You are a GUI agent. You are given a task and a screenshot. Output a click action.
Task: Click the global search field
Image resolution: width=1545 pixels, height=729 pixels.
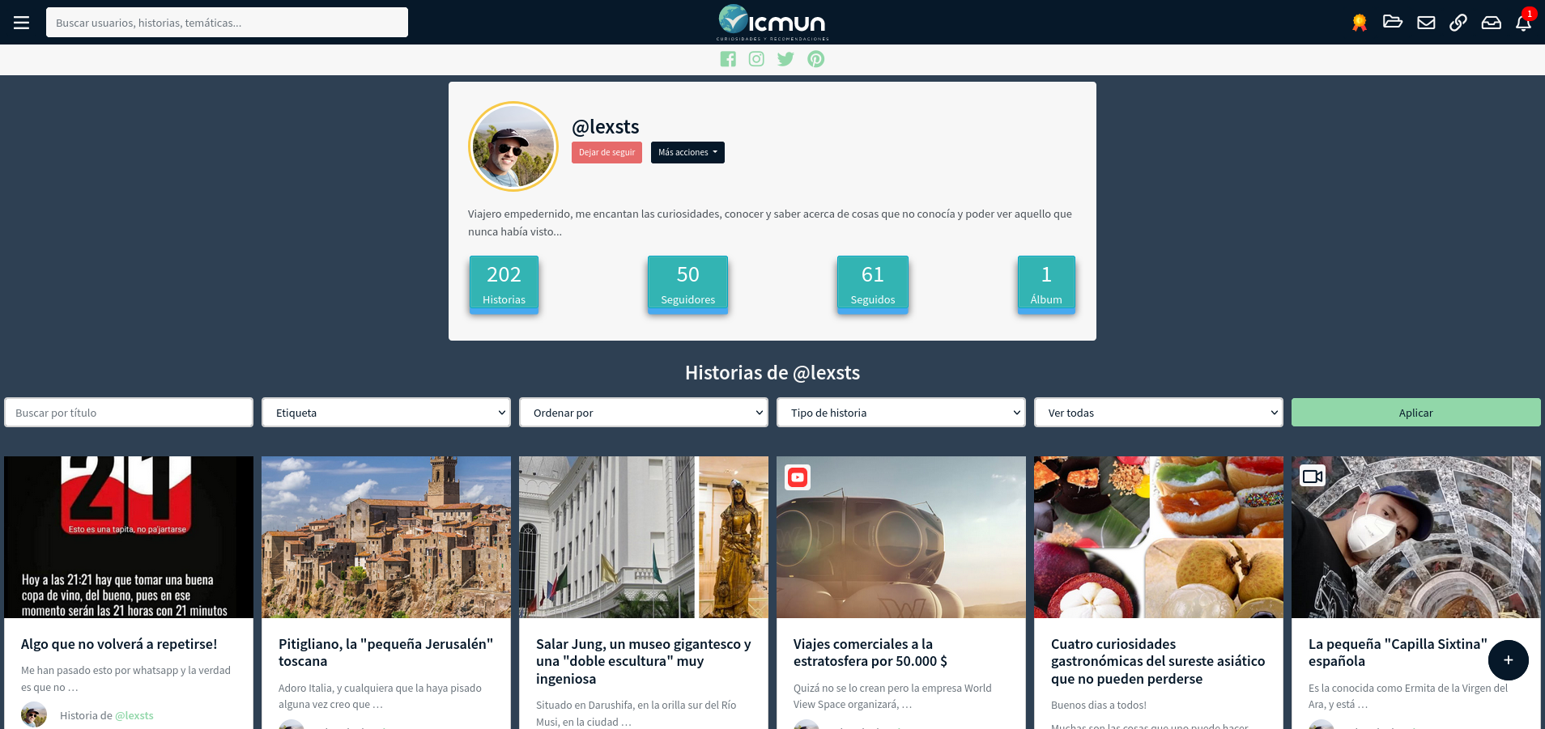[x=227, y=23]
